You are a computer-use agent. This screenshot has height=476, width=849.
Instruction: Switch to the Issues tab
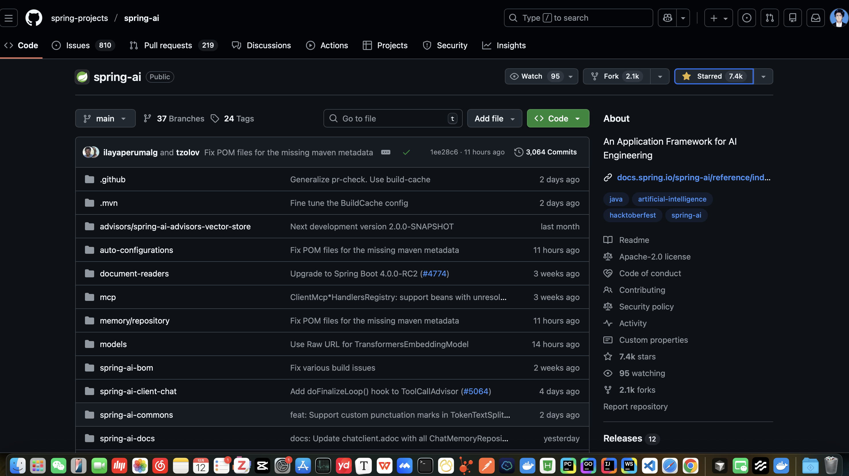[78, 45]
